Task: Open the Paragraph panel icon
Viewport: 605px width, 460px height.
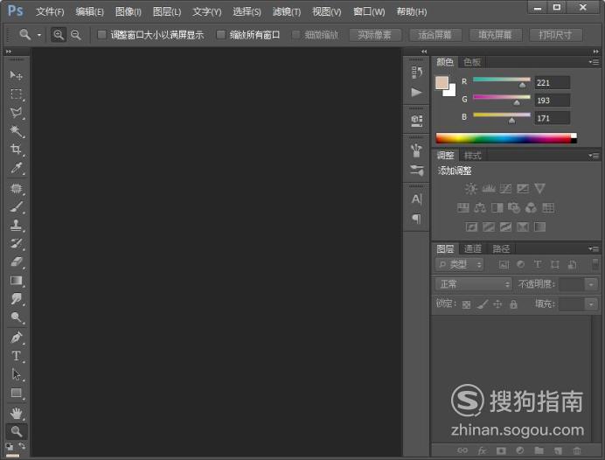Action: 416,219
